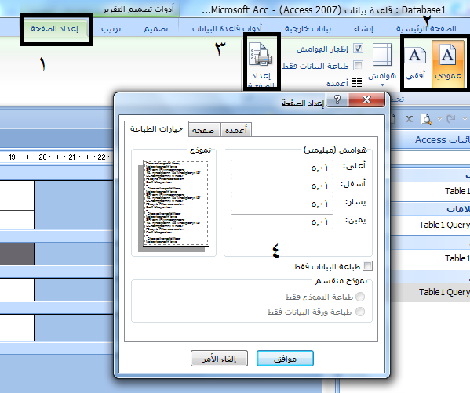Expand the arrow beside the redo icon

tap(465, 119)
